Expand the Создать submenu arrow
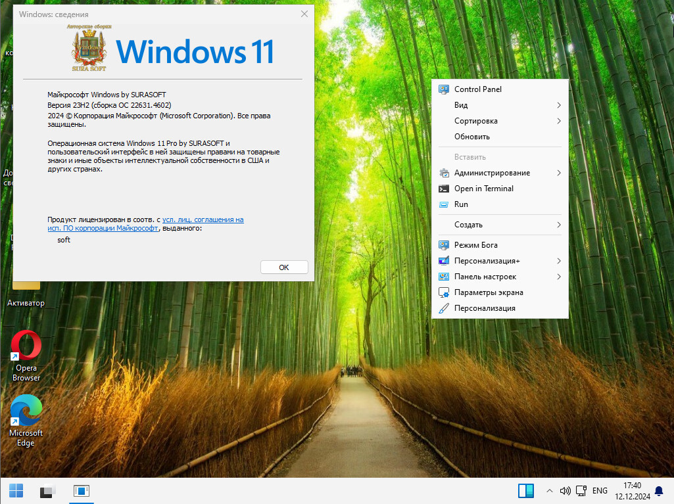This screenshot has width=674, height=504. coord(559,225)
